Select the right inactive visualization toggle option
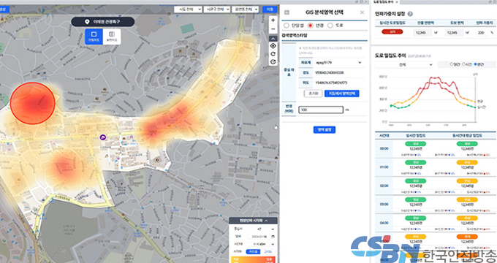 click(268, 251)
